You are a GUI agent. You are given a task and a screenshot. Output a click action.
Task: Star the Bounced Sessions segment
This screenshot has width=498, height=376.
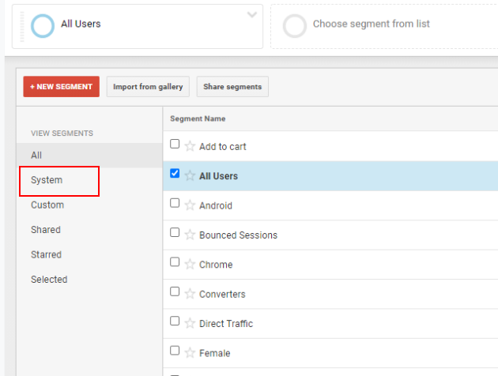point(190,235)
